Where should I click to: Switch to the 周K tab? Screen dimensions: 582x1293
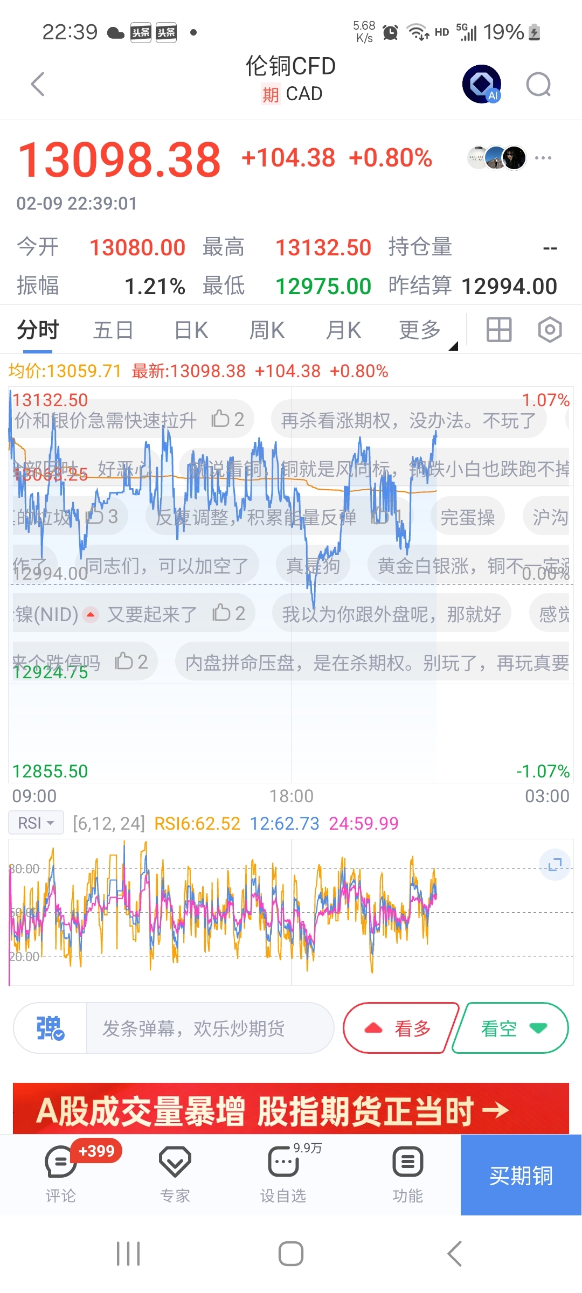[x=267, y=330]
